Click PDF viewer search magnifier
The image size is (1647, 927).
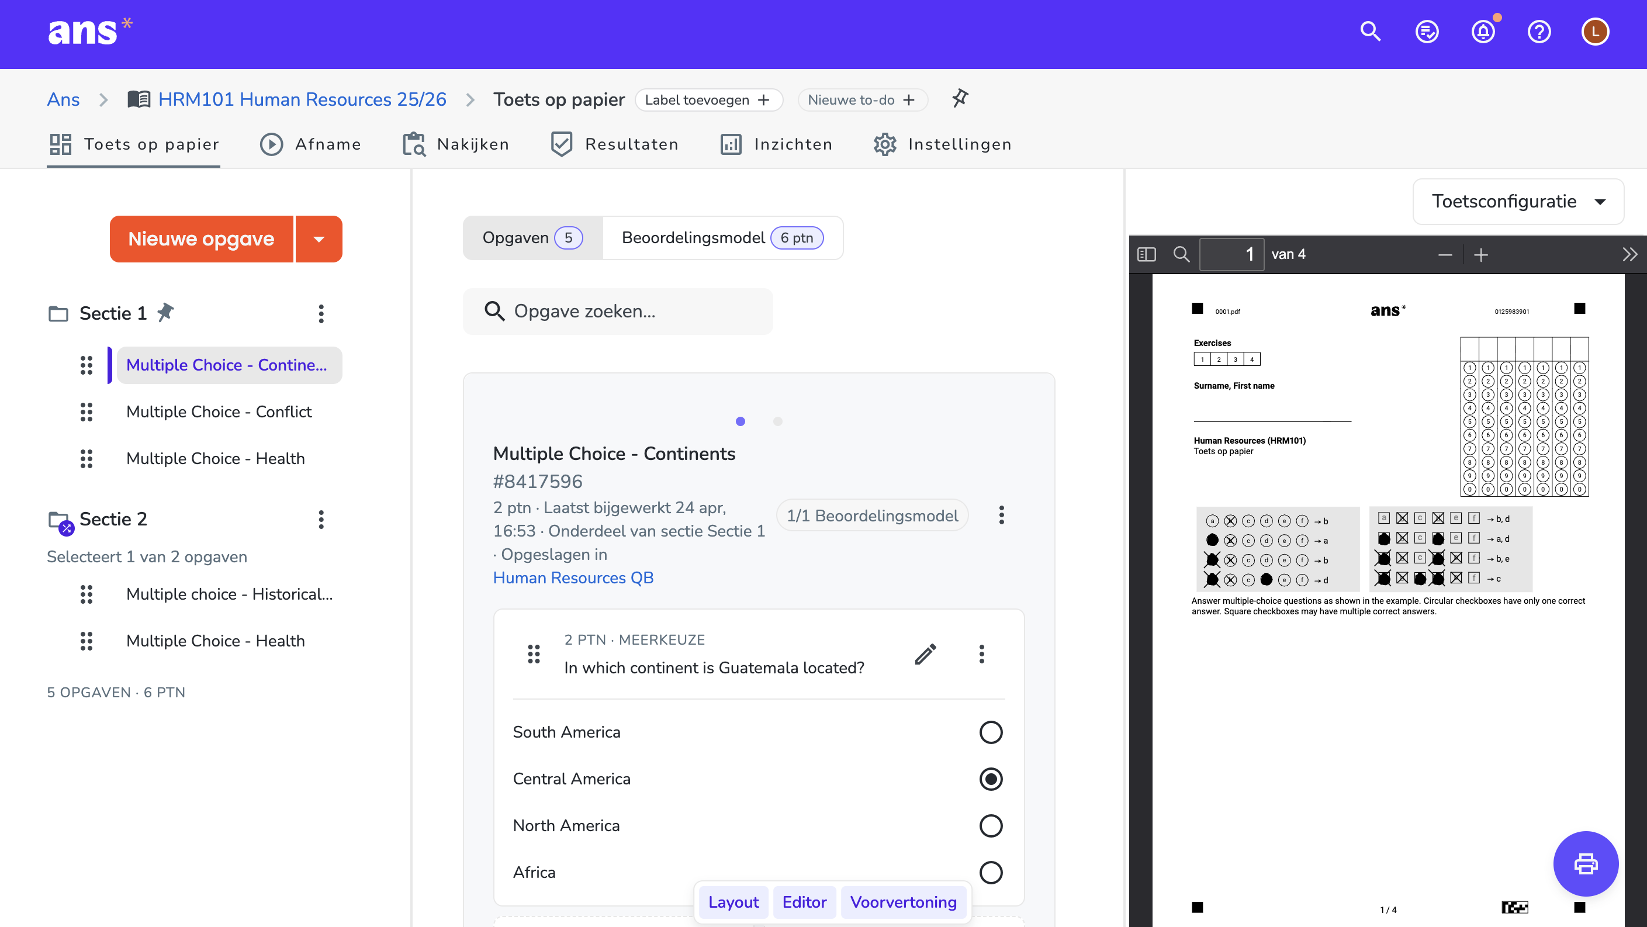pyautogui.click(x=1181, y=254)
